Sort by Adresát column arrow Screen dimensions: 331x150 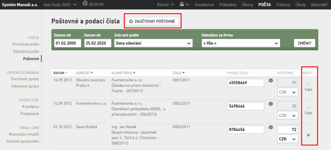(x=91, y=73)
